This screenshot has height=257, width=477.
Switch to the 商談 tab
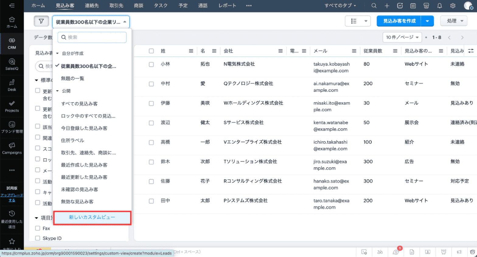138,5
